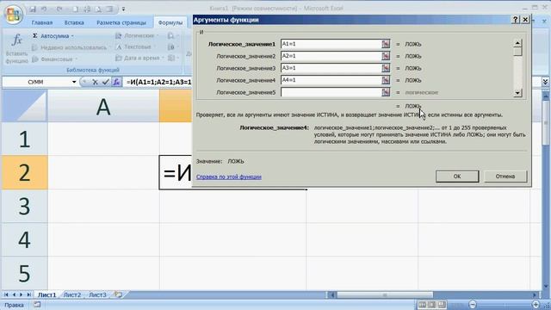The height and width of the screenshot is (310, 551).
Task: Click range selector icon for Логическое_значение4
Action: [x=386, y=80]
